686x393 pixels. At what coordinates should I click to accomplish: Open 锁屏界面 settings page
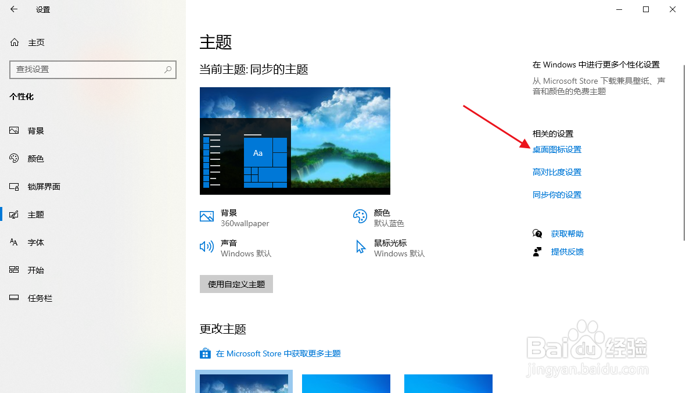pos(44,187)
